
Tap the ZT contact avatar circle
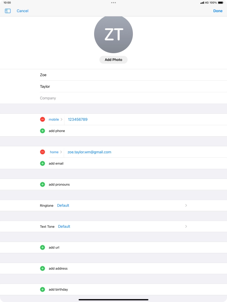[113, 34]
